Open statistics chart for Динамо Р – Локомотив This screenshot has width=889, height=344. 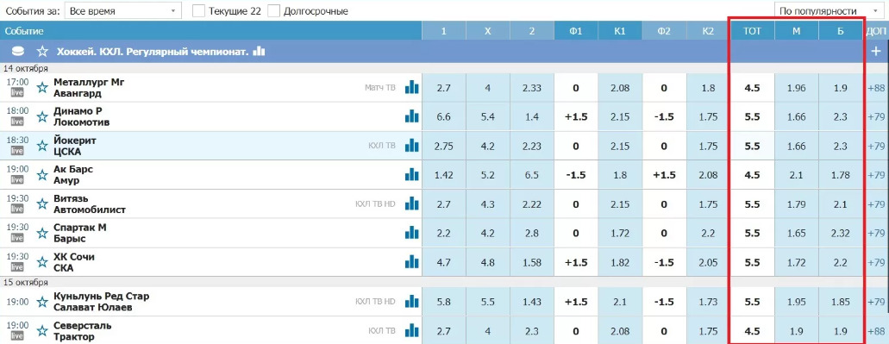click(411, 116)
